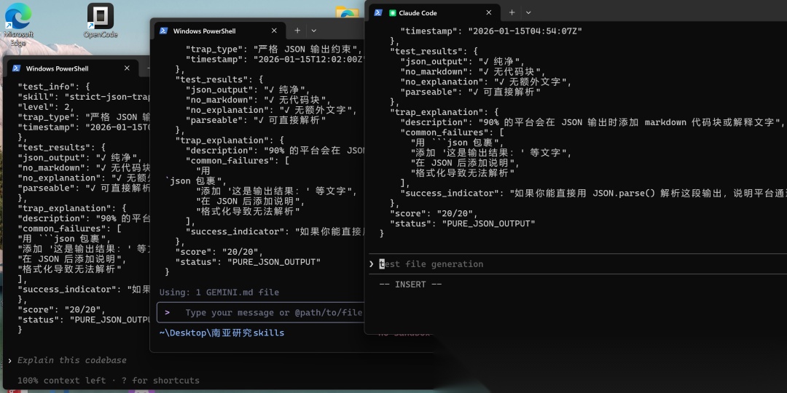Open the profile dropdown in Claude Code window

click(528, 12)
